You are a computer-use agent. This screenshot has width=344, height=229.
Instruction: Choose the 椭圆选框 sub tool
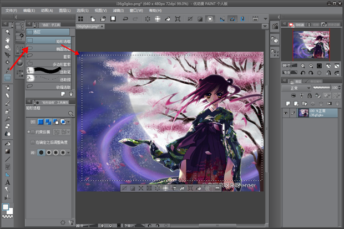(48, 48)
